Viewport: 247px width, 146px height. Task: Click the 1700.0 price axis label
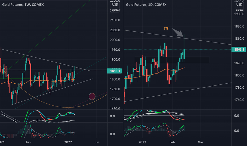point(115,99)
